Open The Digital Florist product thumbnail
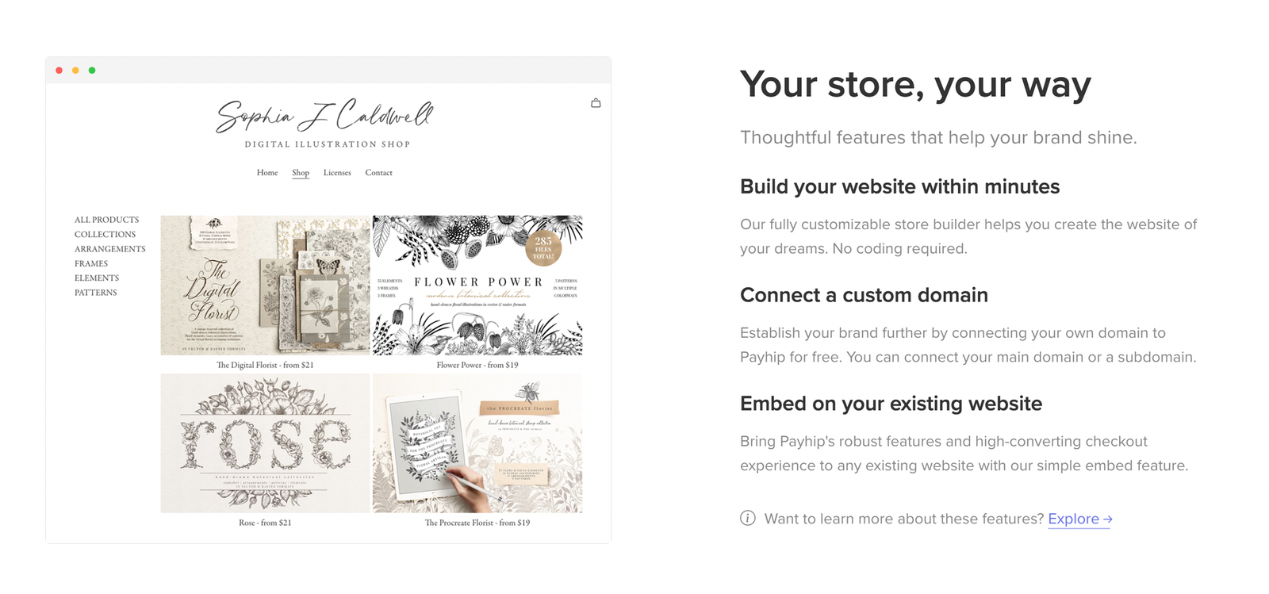Viewport: 1269px width, 594px height. pos(264,284)
